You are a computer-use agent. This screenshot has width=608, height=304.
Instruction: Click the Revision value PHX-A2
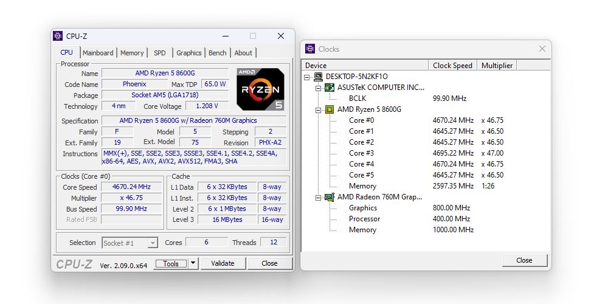(x=271, y=142)
